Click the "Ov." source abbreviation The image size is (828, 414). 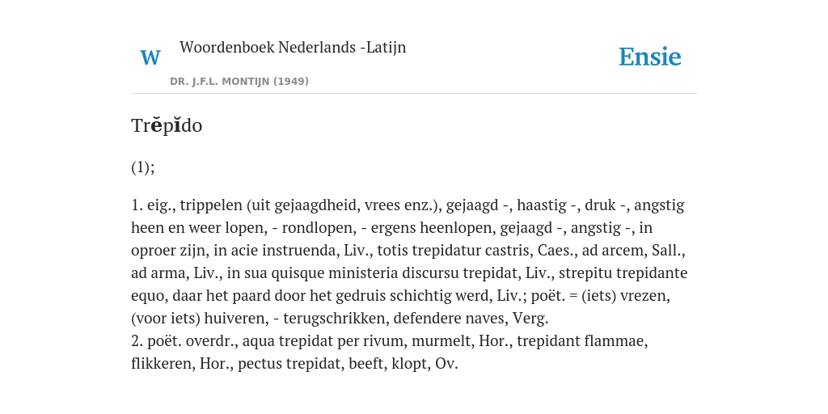click(x=446, y=365)
